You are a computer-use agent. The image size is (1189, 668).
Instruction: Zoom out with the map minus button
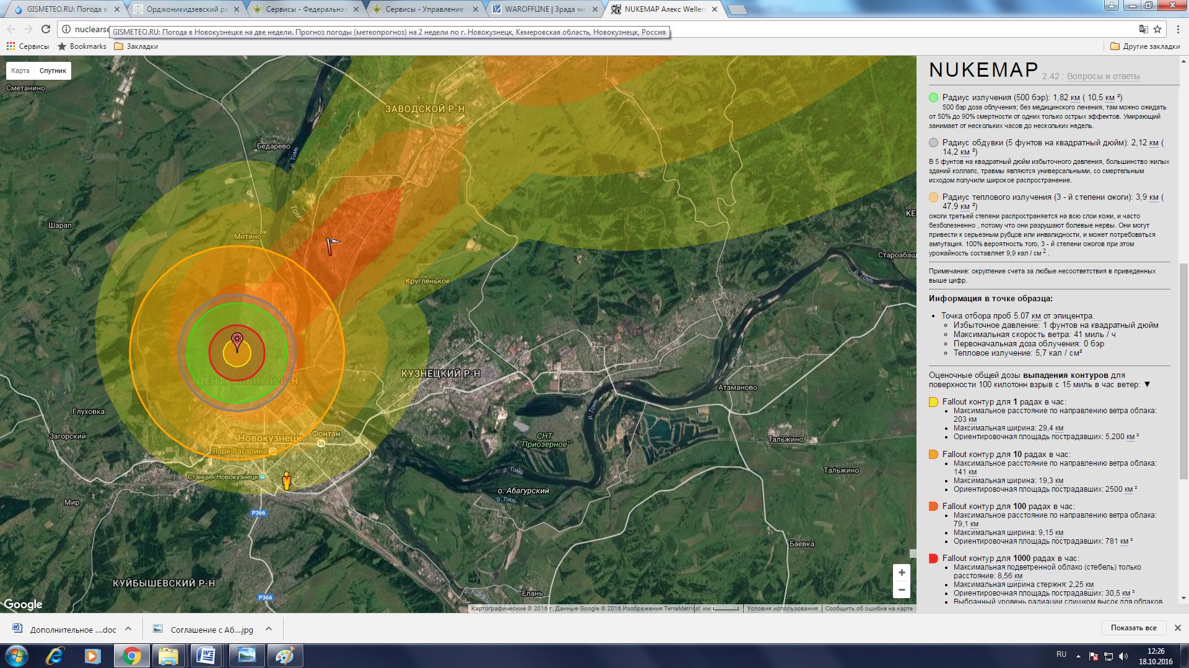click(902, 590)
